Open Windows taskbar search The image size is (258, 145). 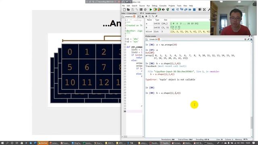[7, 143]
